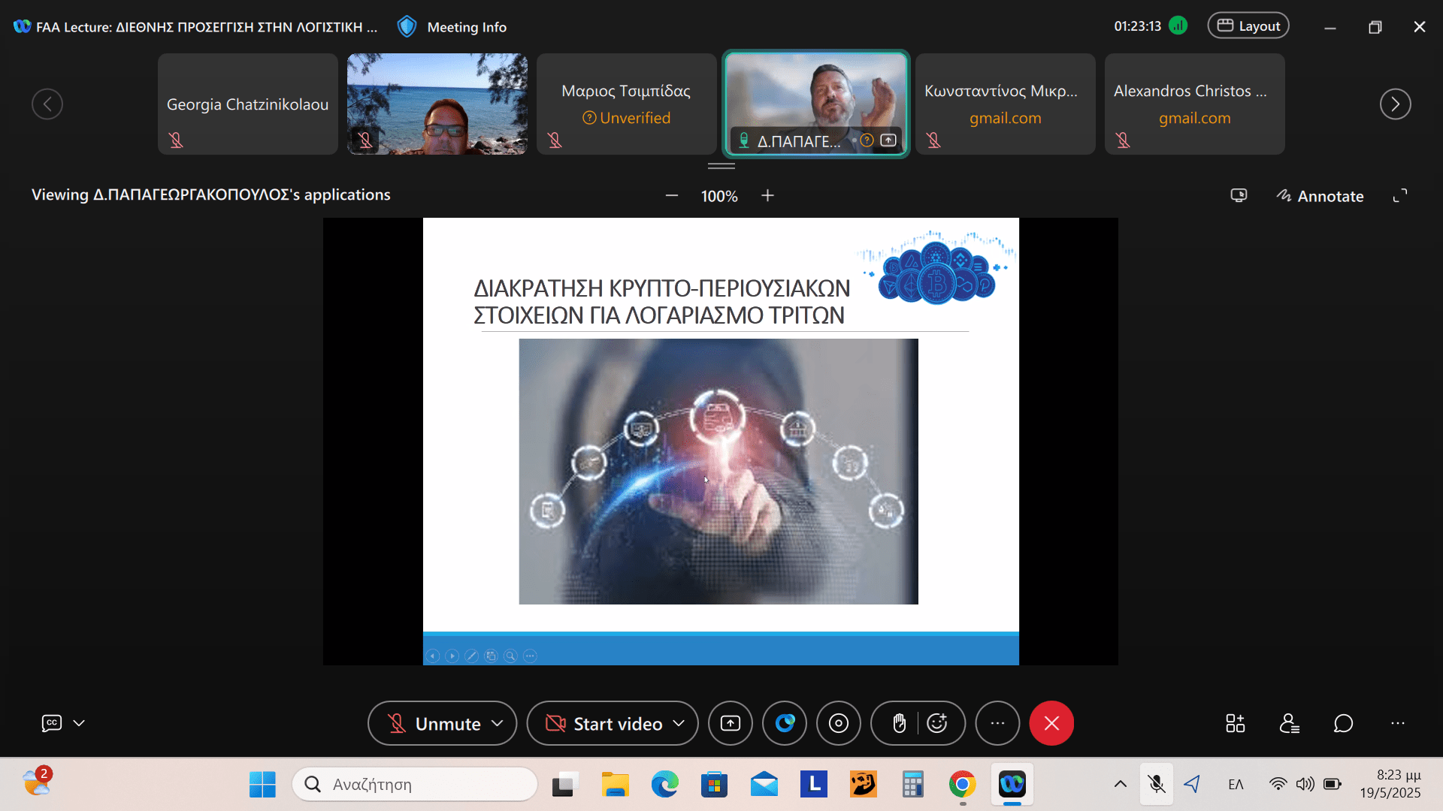Open the Webex AI Assistant icon
Image resolution: width=1443 pixels, height=811 pixels.
tap(785, 723)
